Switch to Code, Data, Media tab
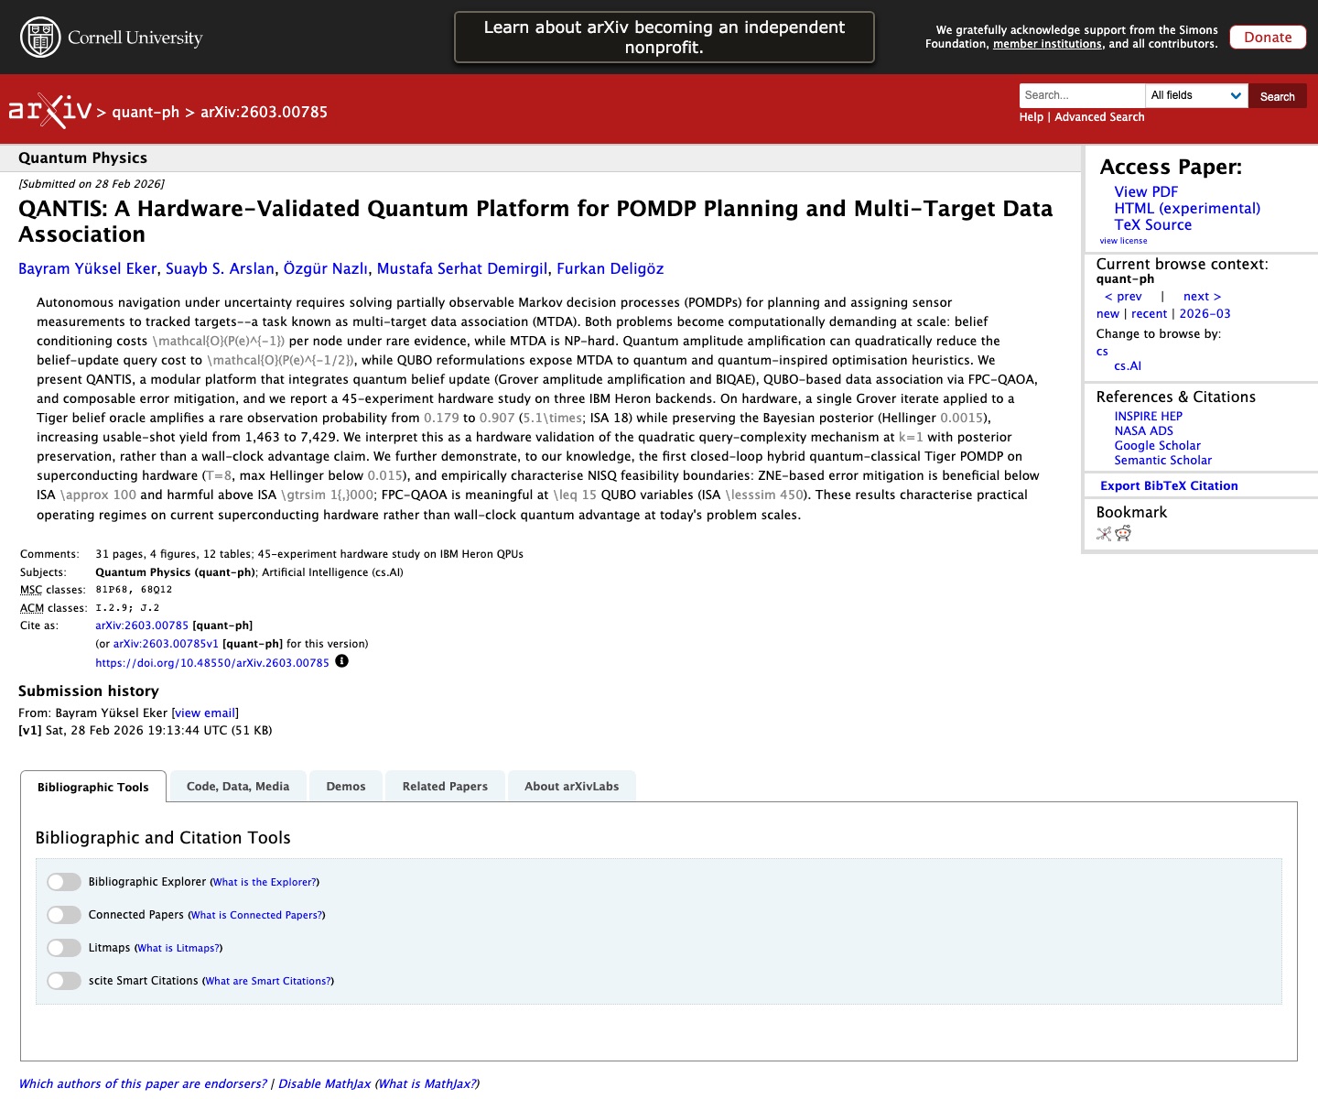This screenshot has height=1099, width=1318. tap(238, 786)
